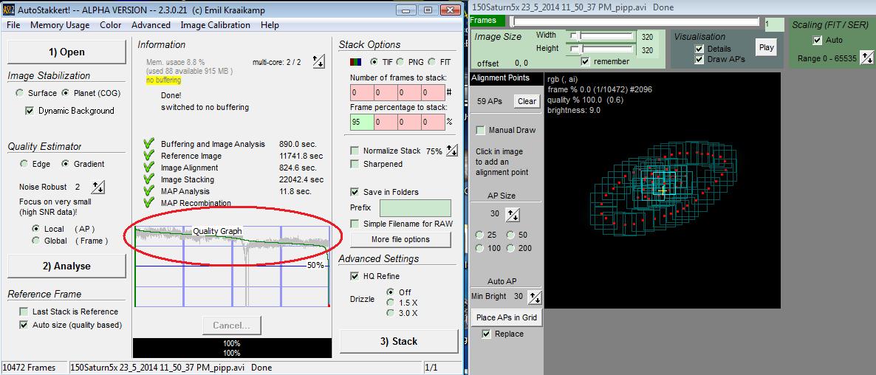
Task: Select AP size 100
Action: pyautogui.click(x=479, y=248)
